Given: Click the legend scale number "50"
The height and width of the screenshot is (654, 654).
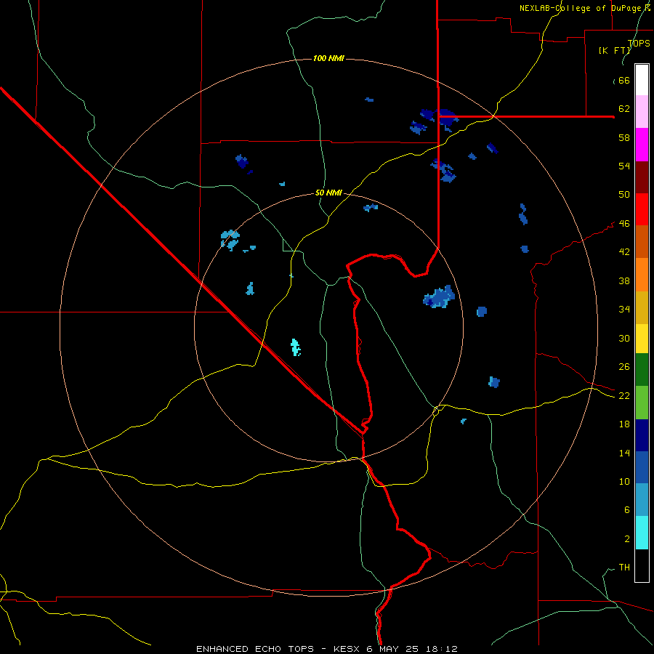Looking at the screenshot, I should [x=624, y=195].
